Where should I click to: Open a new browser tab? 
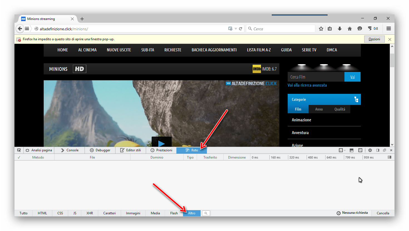pos(82,19)
